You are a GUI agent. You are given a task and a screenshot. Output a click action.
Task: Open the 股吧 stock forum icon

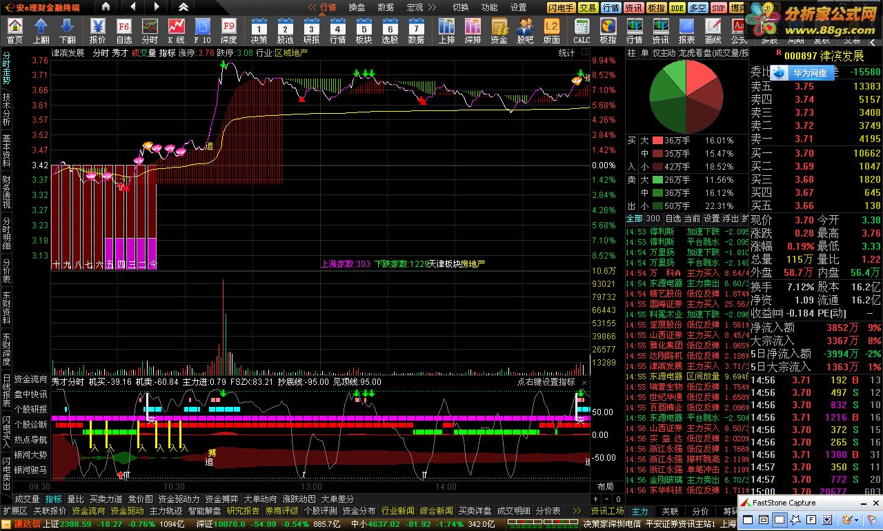point(525,30)
